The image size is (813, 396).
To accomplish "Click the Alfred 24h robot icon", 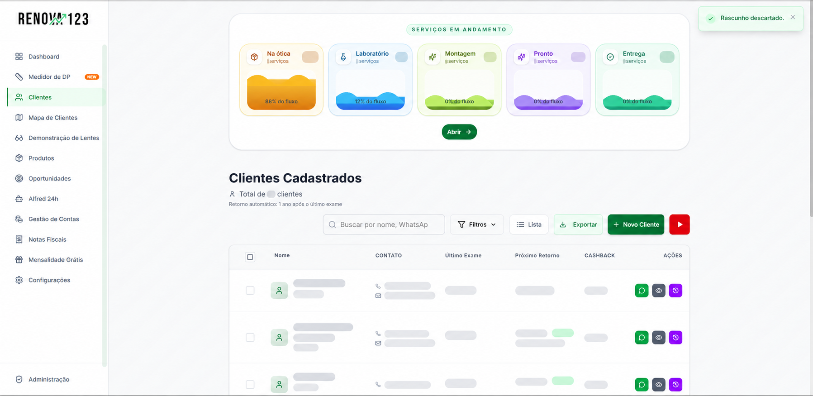I will pos(19,199).
